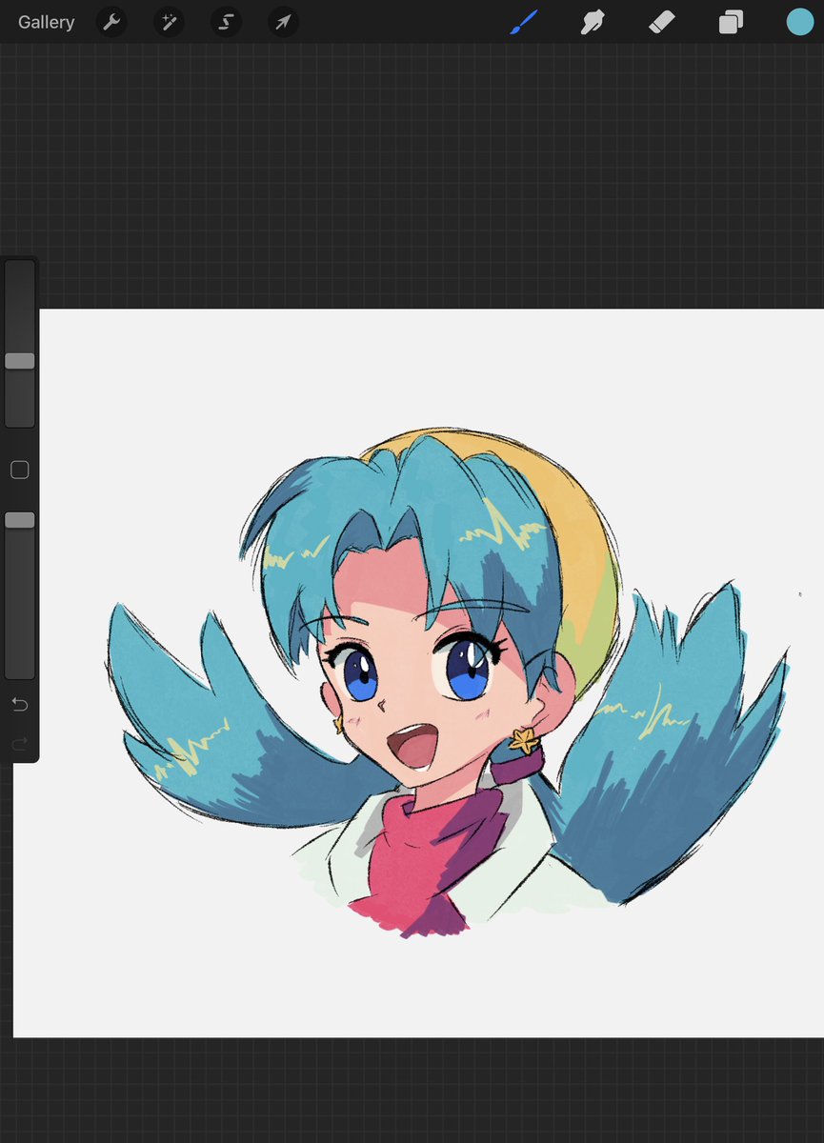This screenshot has width=824, height=1143.
Task: Open the Adjustments magic wand menu
Action: click(170, 22)
